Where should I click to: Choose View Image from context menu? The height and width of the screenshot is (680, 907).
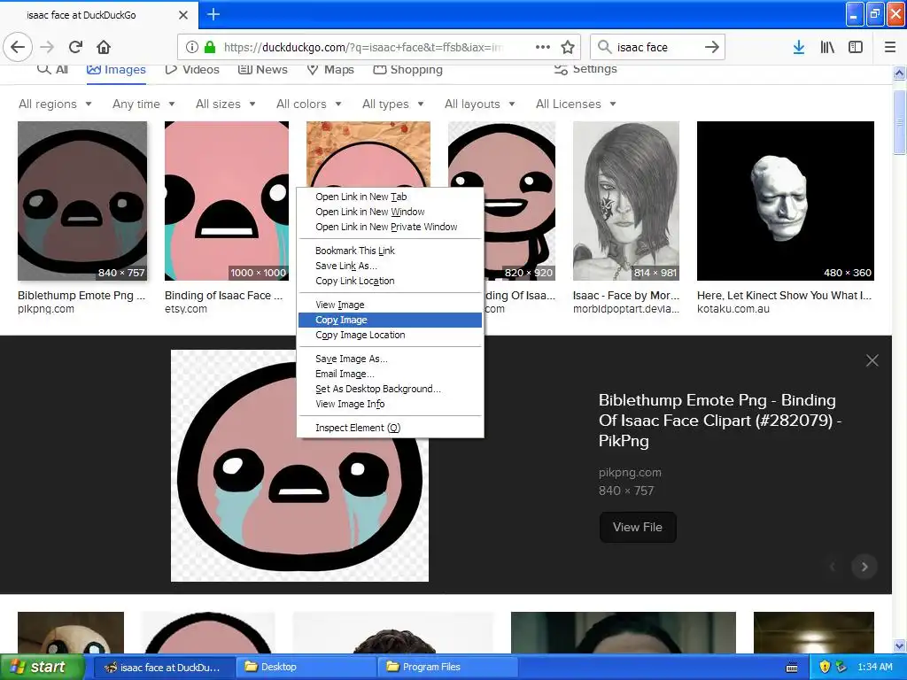pyautogui.click(x=390, y=305)
